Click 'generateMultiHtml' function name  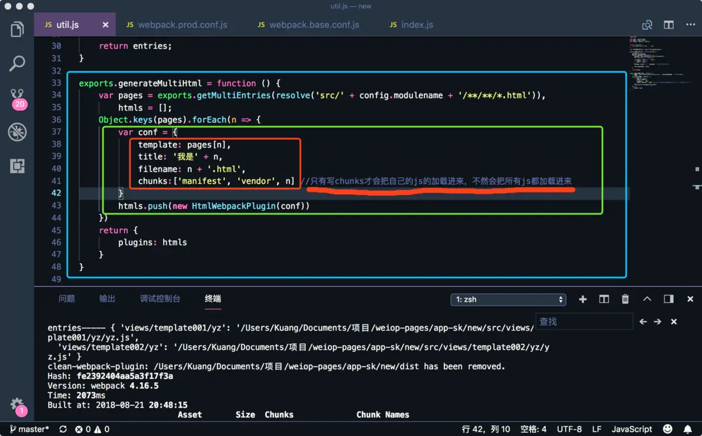pos(160,83)
